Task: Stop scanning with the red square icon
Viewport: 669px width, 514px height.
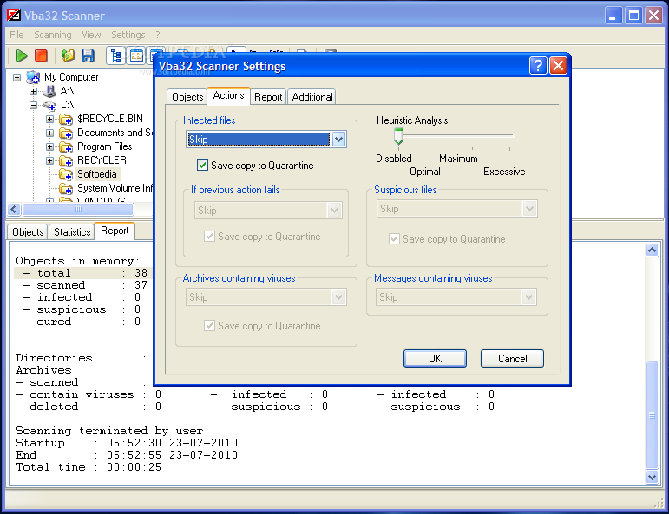Action: [x=41, y=55]
